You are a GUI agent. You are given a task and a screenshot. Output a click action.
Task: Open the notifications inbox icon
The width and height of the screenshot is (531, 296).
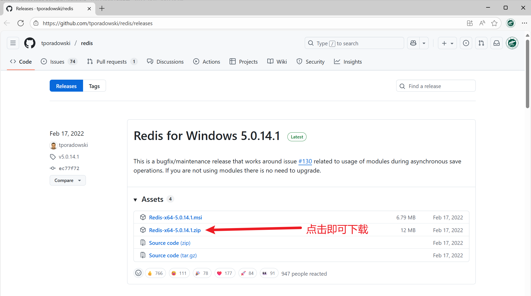pyautogui.click(x=496, y=43)
